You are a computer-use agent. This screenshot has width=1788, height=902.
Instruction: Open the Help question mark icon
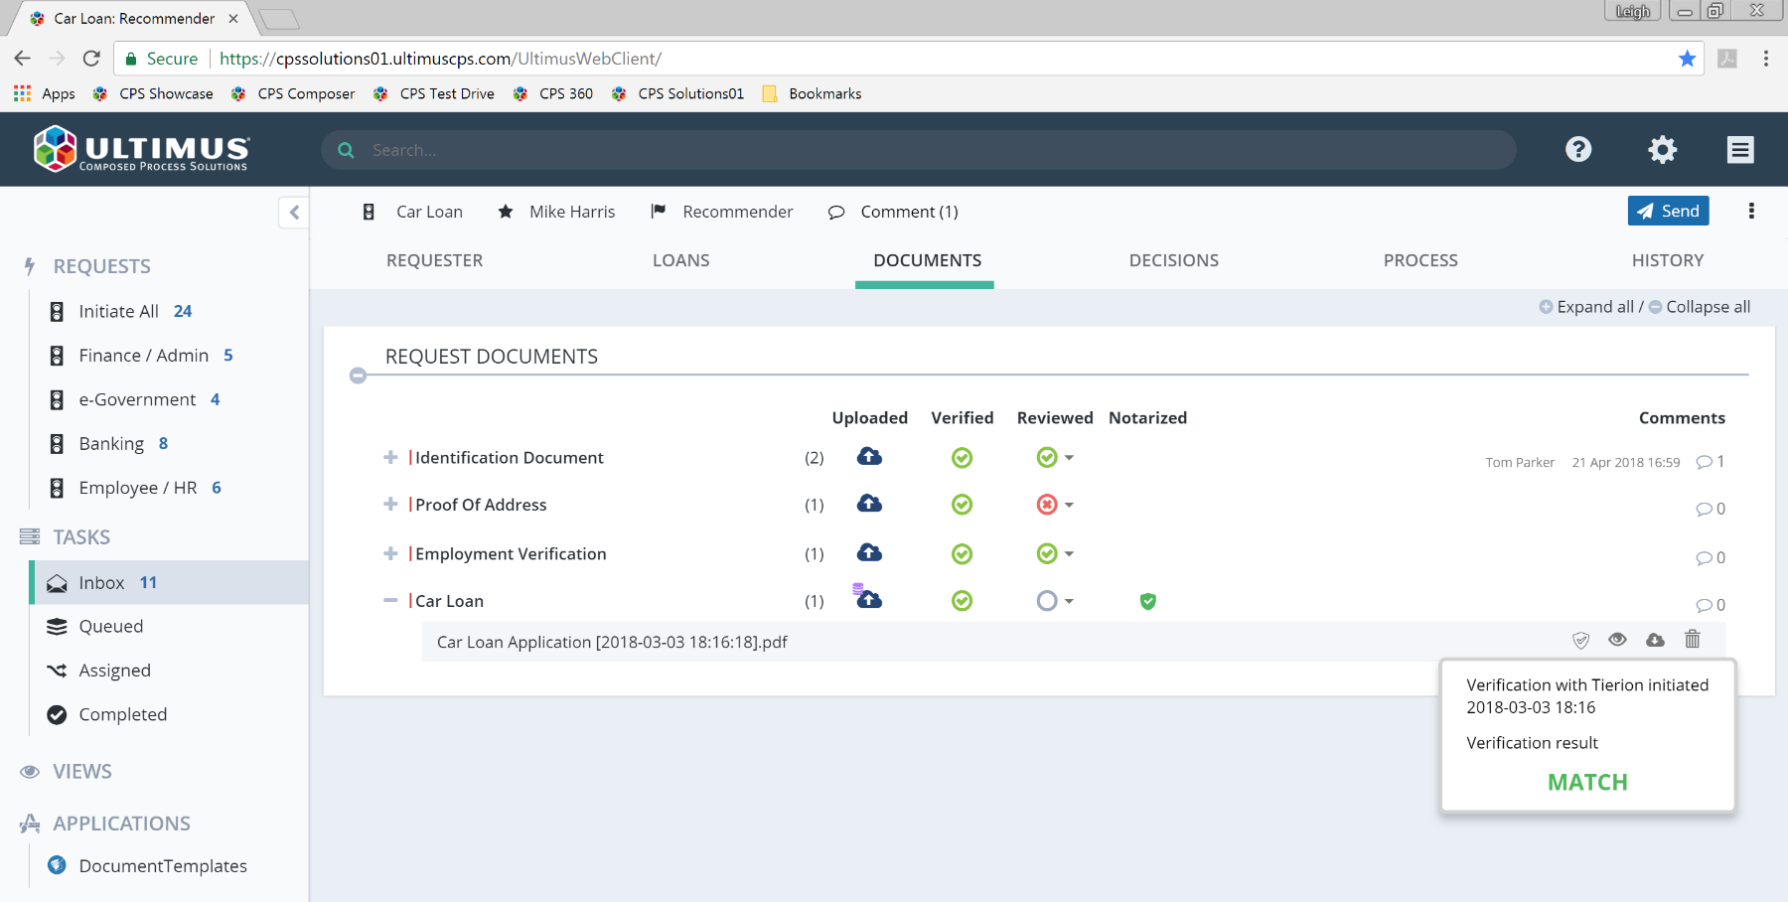click(1577, 149)
